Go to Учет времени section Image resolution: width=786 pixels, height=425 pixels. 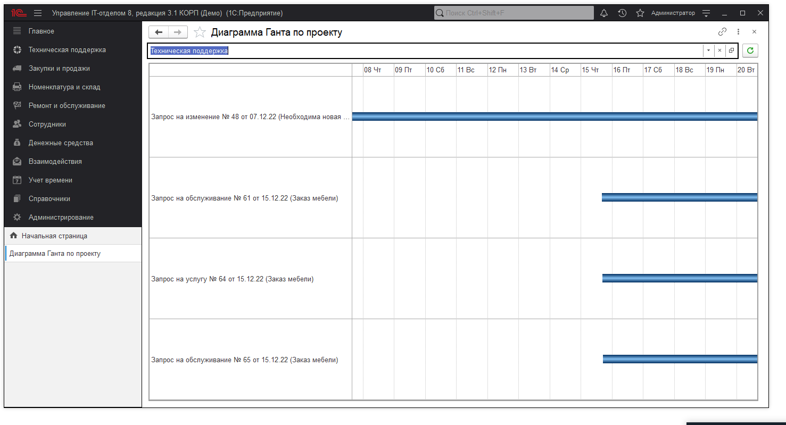pyautogui.click(x=51, y=180)
